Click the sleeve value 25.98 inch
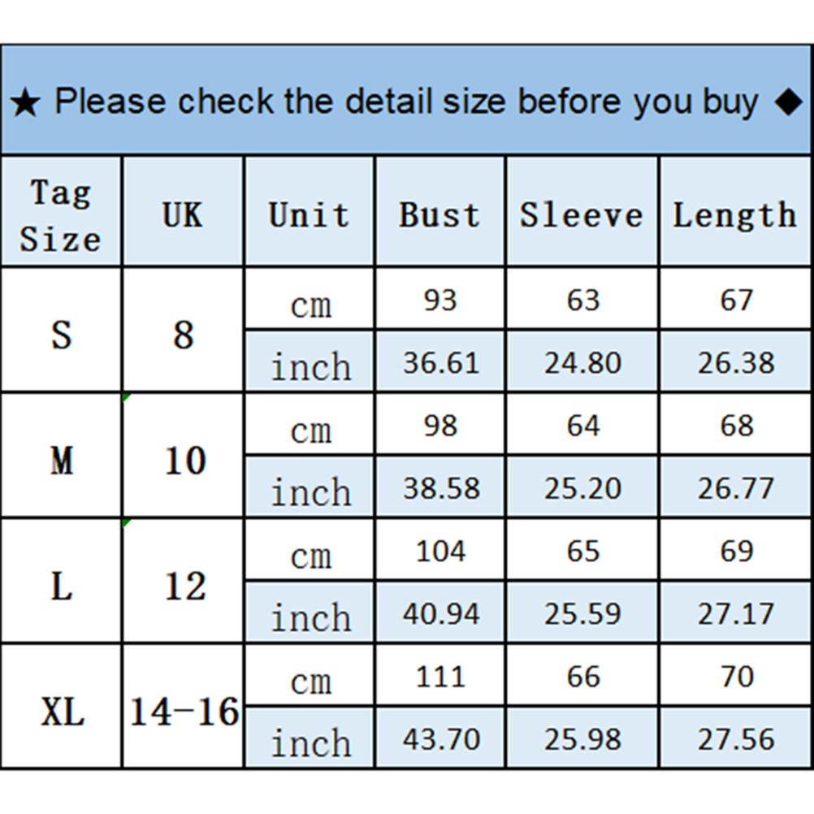 point(582,739)
